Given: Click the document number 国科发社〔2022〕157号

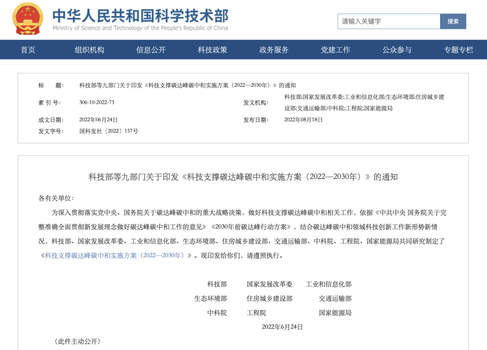Looking at the screenshot, I should (x=108, y=131).
